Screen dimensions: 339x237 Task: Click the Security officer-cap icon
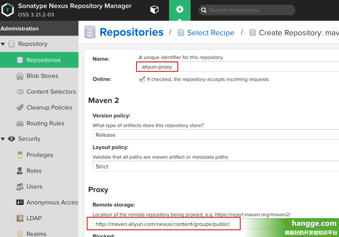tap(12, 139)
